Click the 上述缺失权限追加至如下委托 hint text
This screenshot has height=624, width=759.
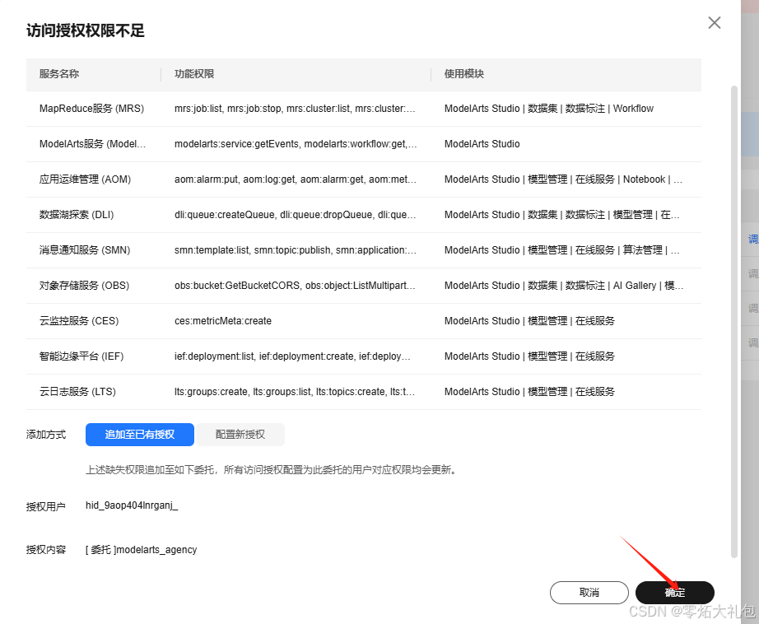click(272, 469)
